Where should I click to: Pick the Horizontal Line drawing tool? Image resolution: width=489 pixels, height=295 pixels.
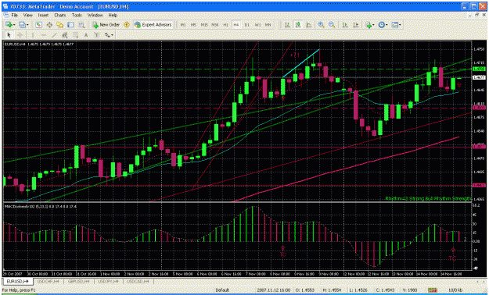pyautogui.click(x=43, y=35)
